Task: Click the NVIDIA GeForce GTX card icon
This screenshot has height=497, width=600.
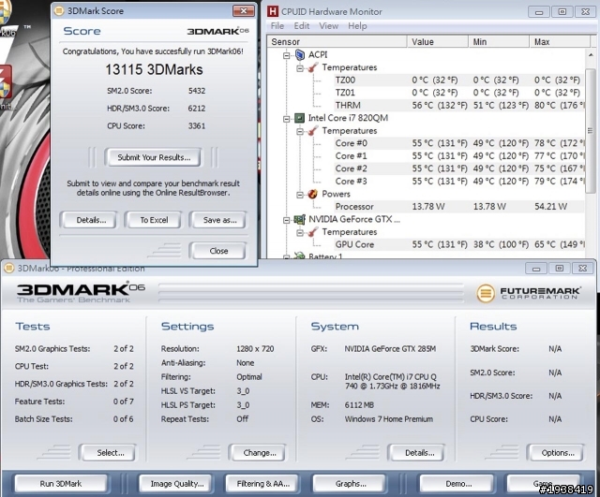Action: 299,220
